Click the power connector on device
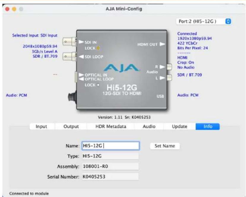The width and height of the screenshot is (246, 197). point(72,97)
